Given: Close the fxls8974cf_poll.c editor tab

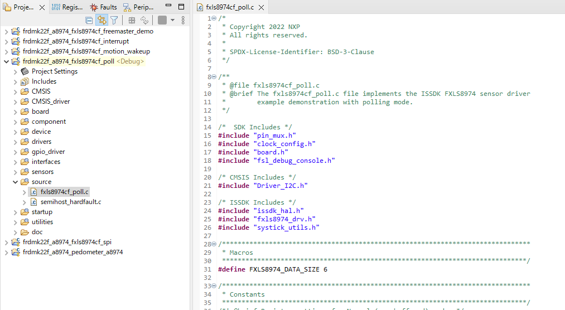Looking at the screenshot, I should click(261, 8).
